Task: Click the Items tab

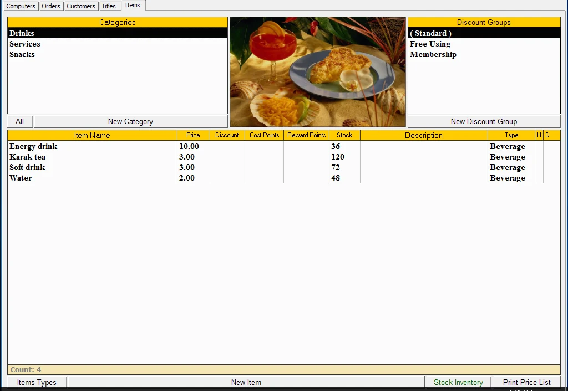Action: (x=133, y=5)
